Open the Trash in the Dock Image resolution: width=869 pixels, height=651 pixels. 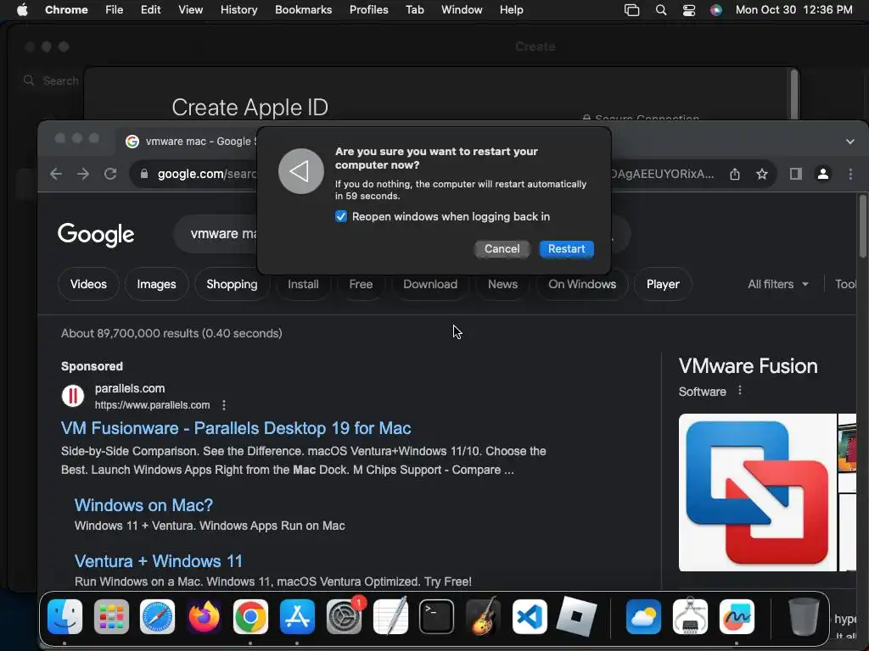(804, 616)
